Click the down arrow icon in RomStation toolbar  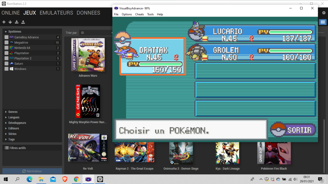coord(10,22)
